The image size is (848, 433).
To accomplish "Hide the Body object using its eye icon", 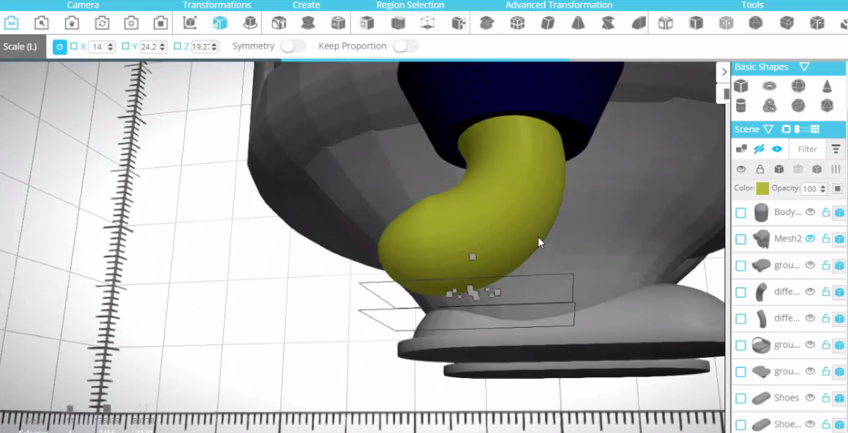I will (x=810, y=212).
